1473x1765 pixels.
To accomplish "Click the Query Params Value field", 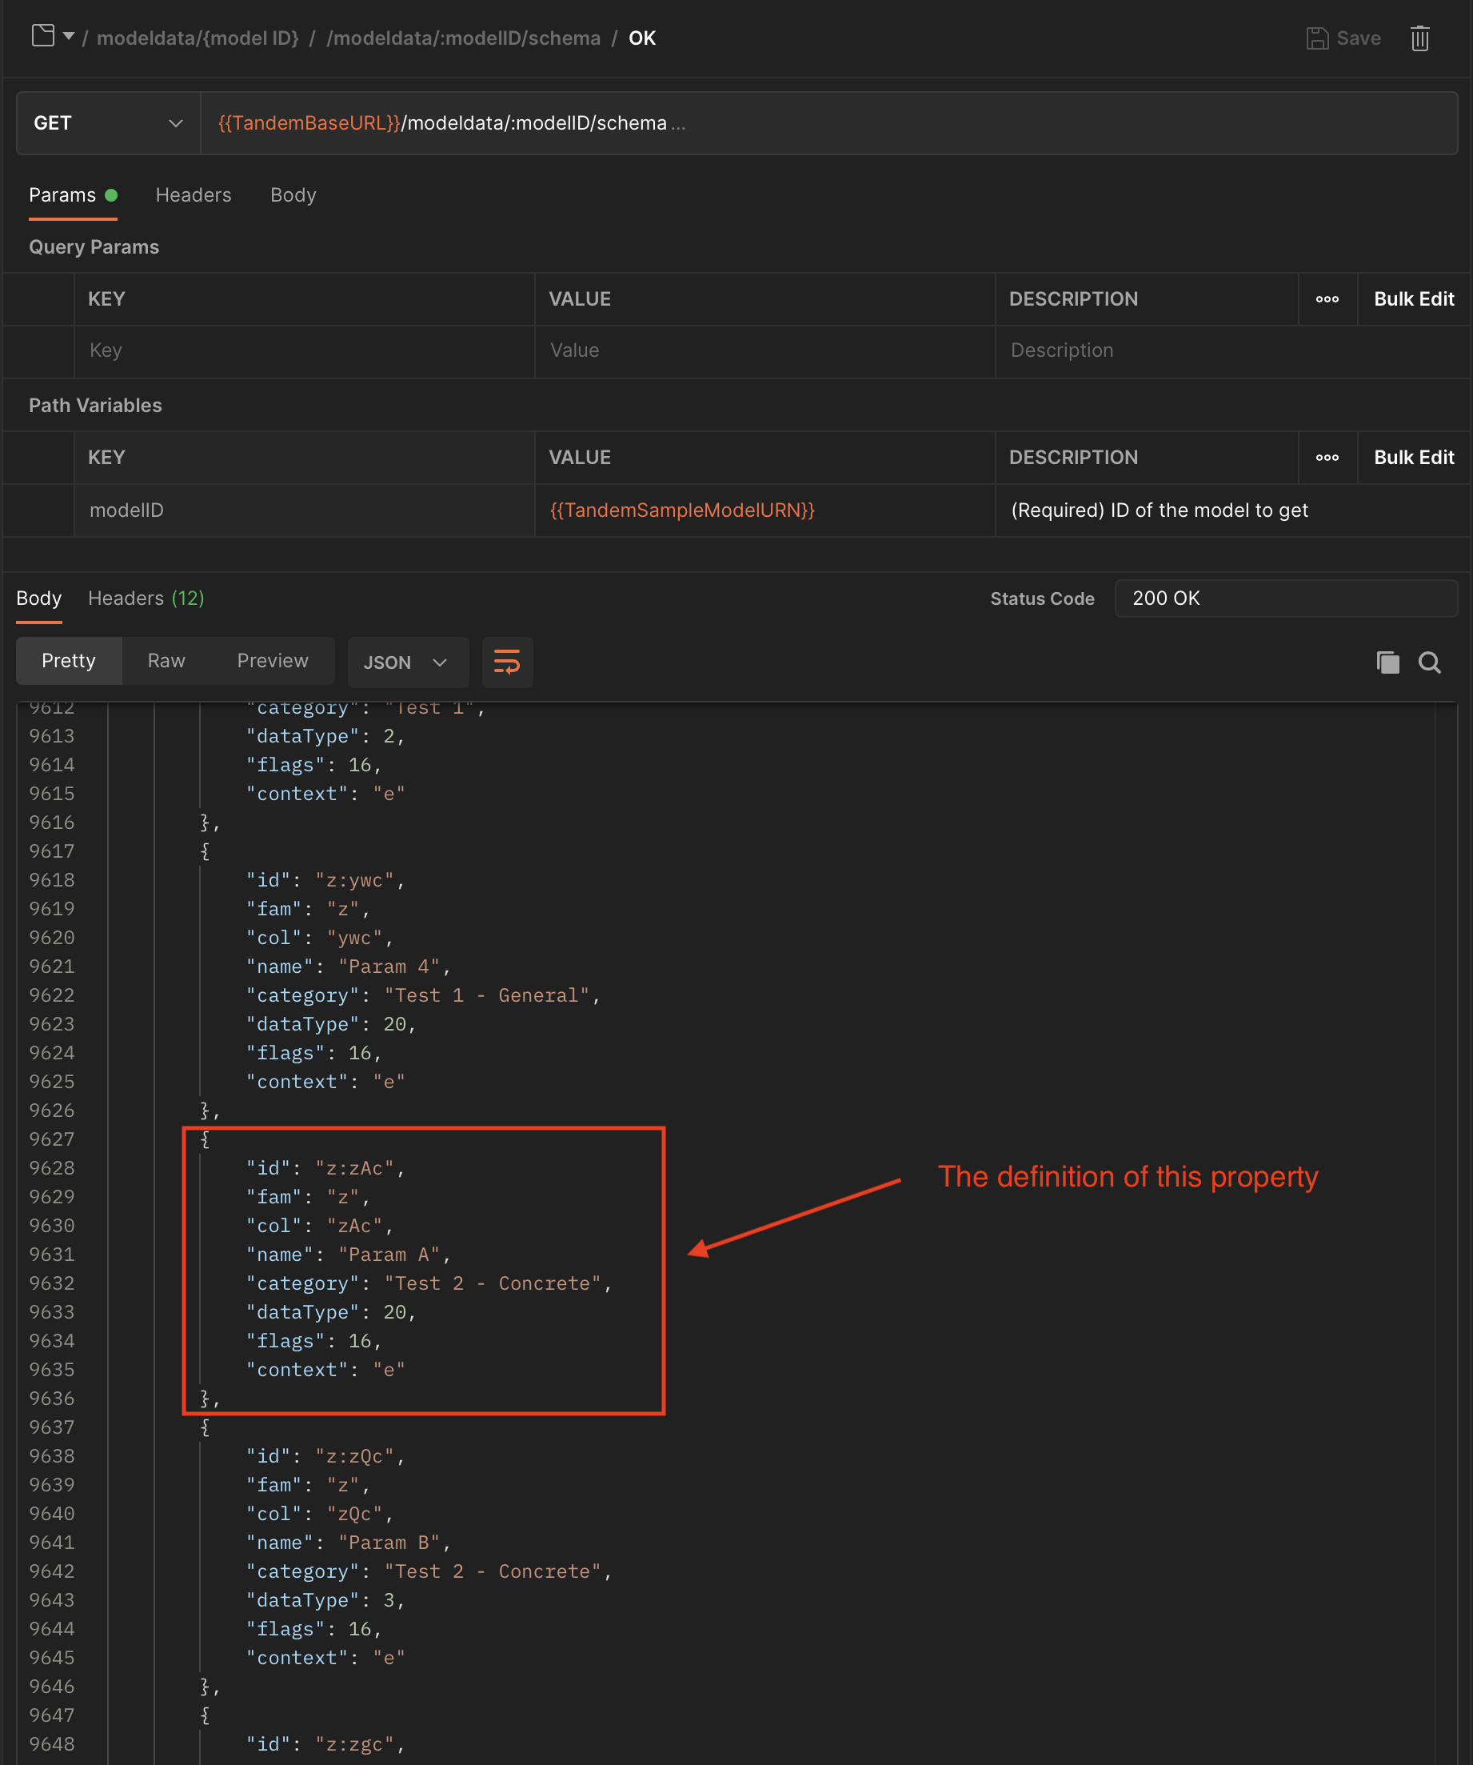I will (764, 350).
